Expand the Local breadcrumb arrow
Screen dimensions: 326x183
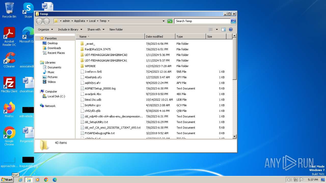pyautogui.click(x=98, y=21)
